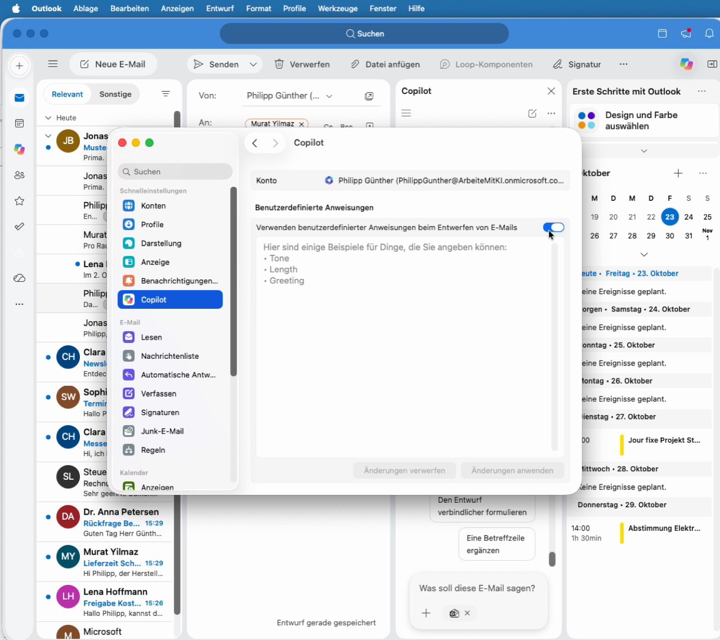Open Calendar view in left rail
This screenshot has width=720, height=640.
pos(19,124)
